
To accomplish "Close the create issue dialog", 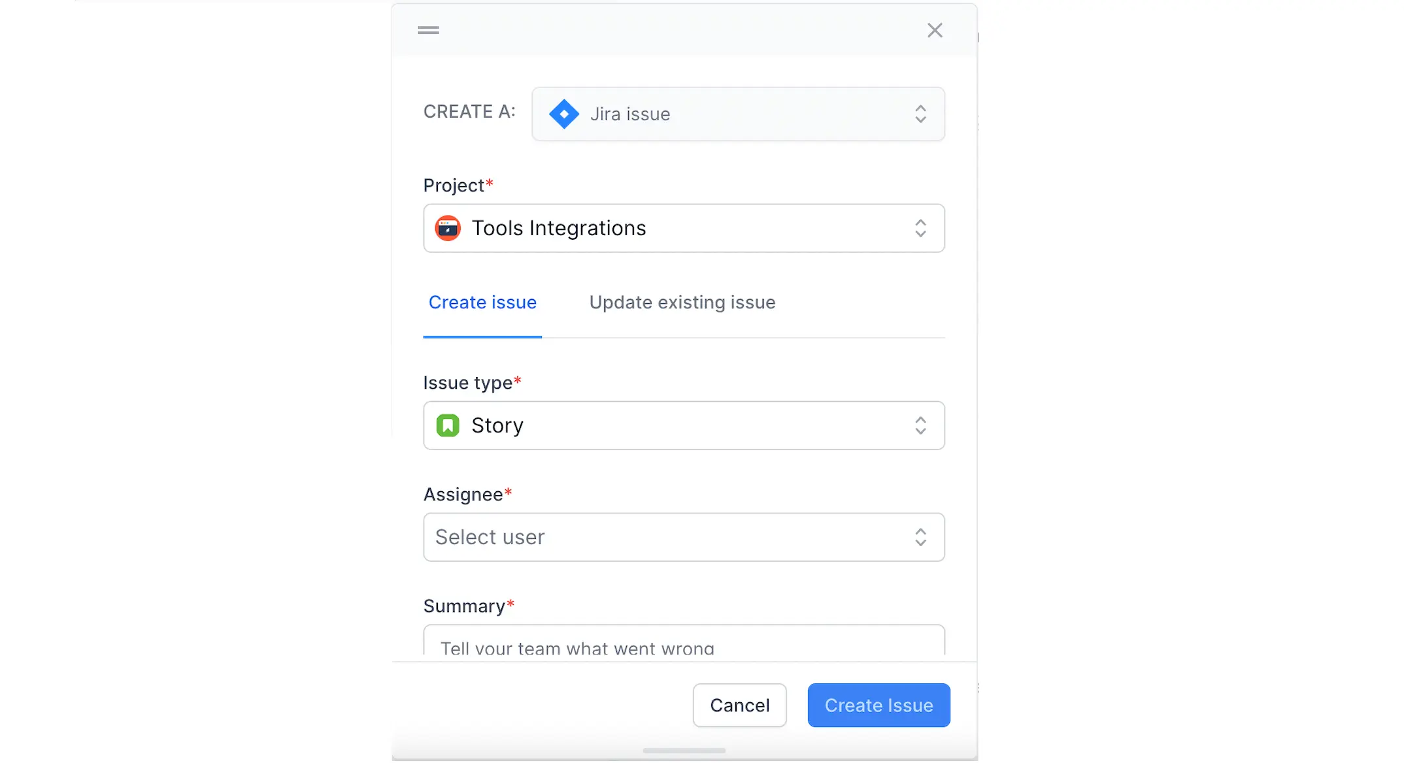I will (935, 30).
